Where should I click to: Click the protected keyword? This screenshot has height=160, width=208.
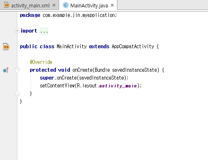pos(43,70)
